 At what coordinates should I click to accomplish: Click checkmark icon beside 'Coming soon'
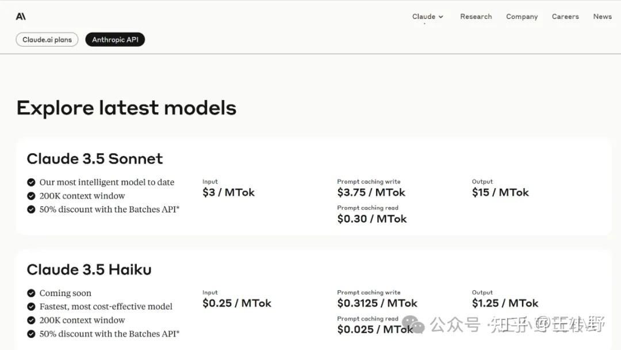[x=31, y=293]
